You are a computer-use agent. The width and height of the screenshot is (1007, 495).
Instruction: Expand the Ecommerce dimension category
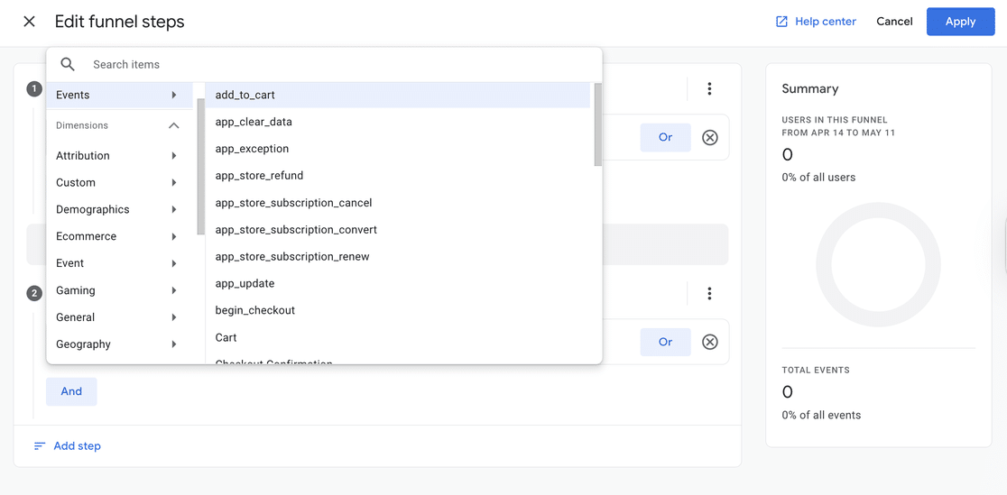[119, 236]
